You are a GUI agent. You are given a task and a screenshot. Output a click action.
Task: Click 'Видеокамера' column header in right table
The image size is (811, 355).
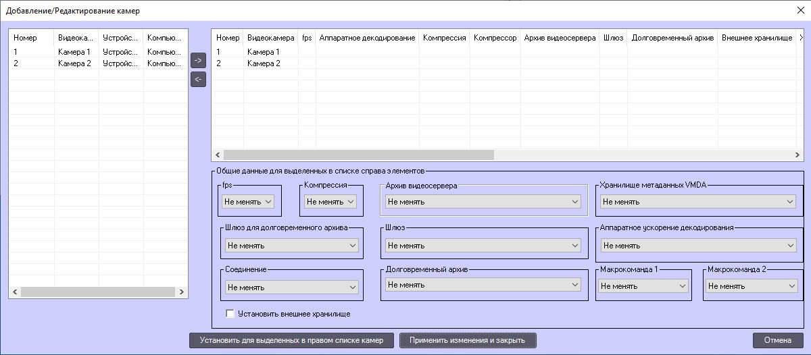271,38
